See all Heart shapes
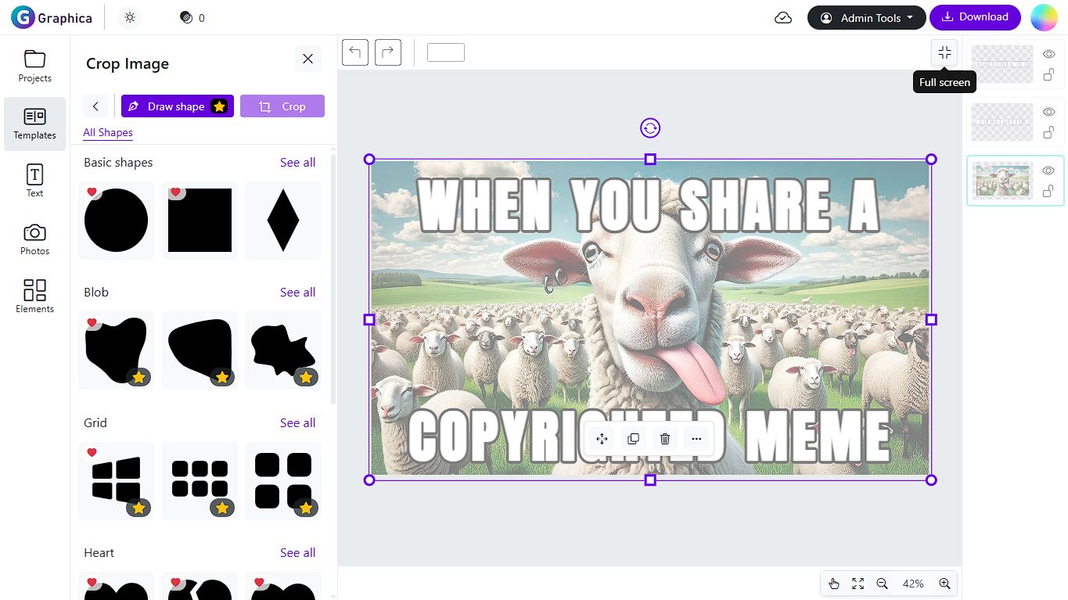The image size is (1068, 600). pos(298,553)
